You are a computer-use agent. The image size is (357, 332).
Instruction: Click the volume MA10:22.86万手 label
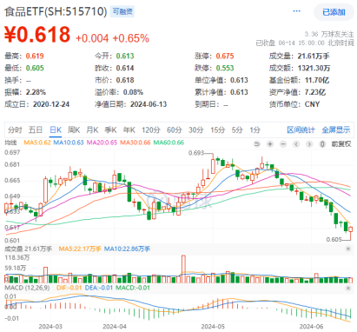pyautogui.click(x=127, y=249)
